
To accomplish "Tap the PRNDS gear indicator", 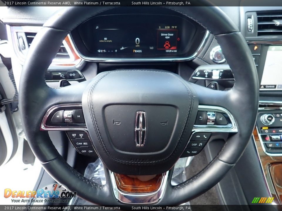I will pos(137,51).
